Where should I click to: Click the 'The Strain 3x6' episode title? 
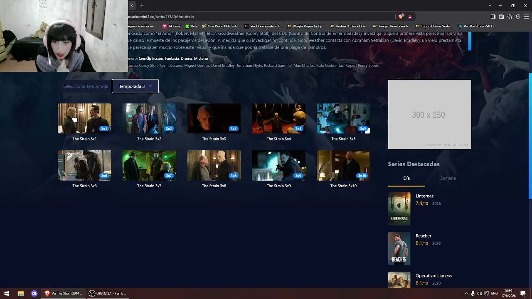(84, 186)
